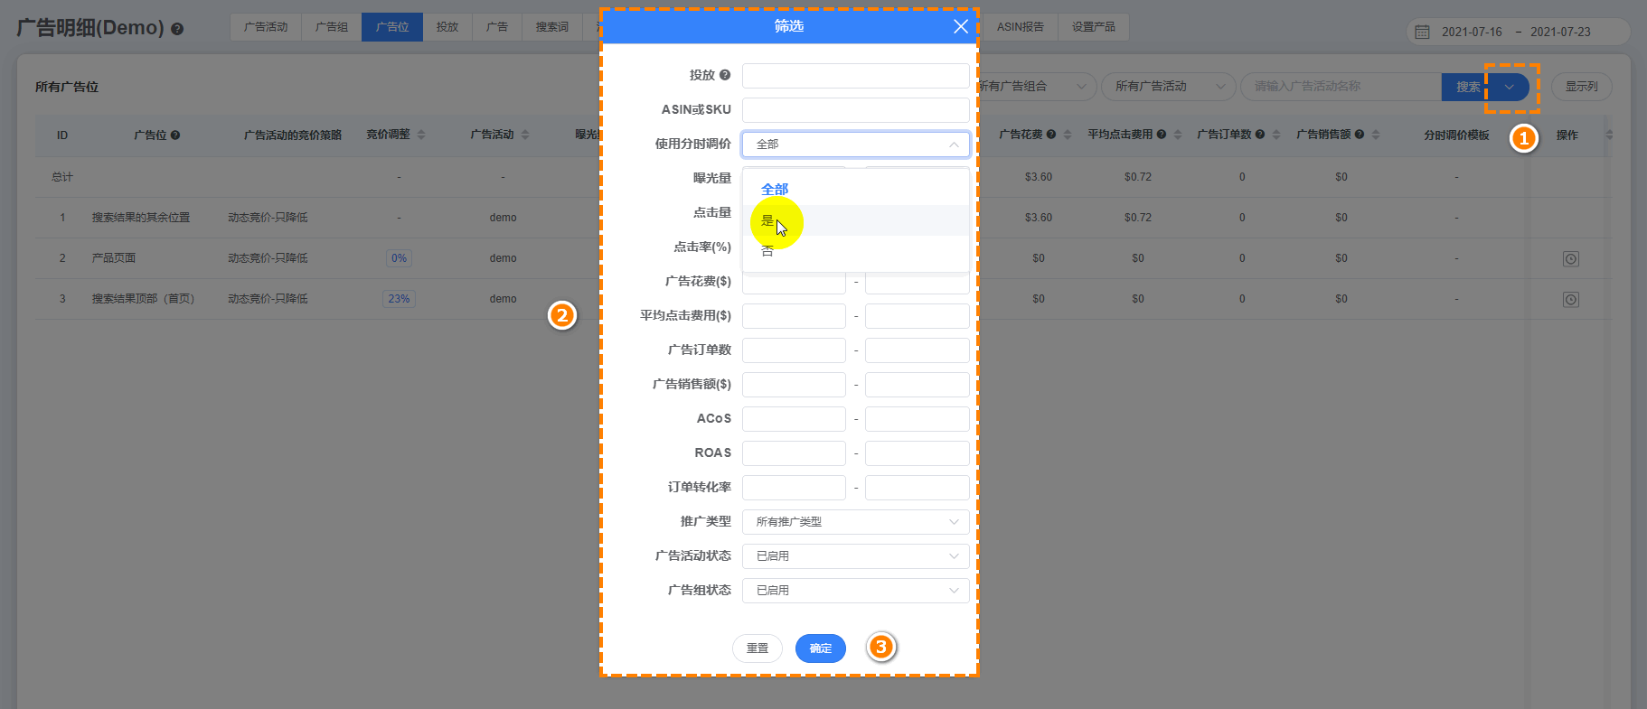1647x709 pixels.
Task: Open the ASIN报告 tab
Action: tap(1020, 27)
